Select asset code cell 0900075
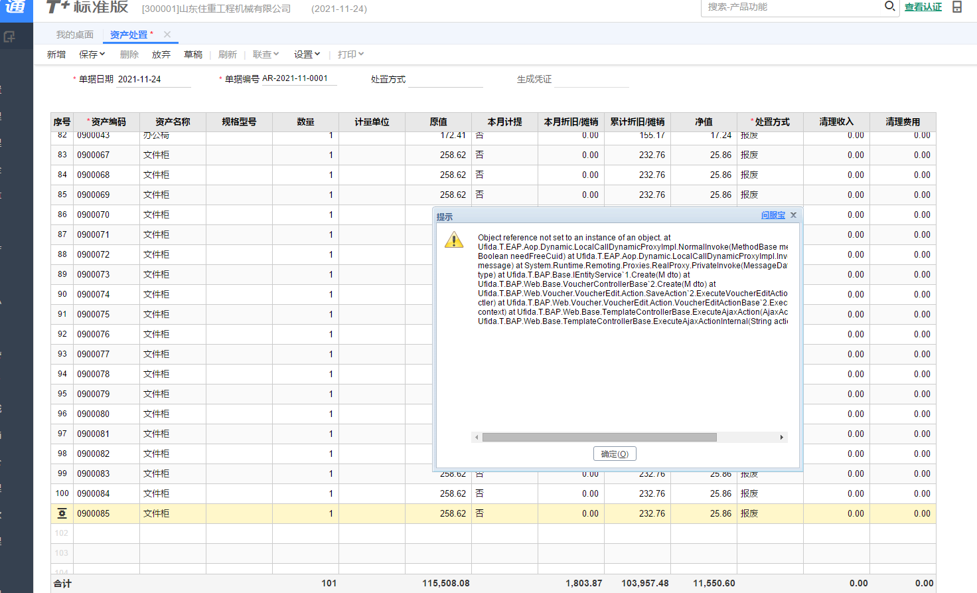This screenshot has width=977, height=593. click(107, 314)
